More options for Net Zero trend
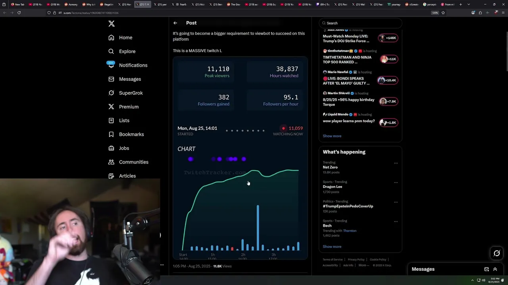 [396, 163]
